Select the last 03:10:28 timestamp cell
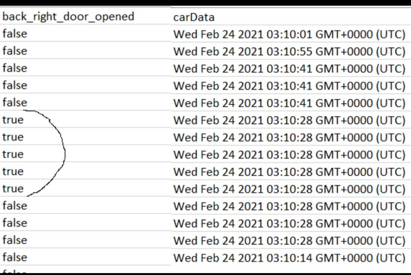Viewport: 411px width, 275px height. pos(289,240)
